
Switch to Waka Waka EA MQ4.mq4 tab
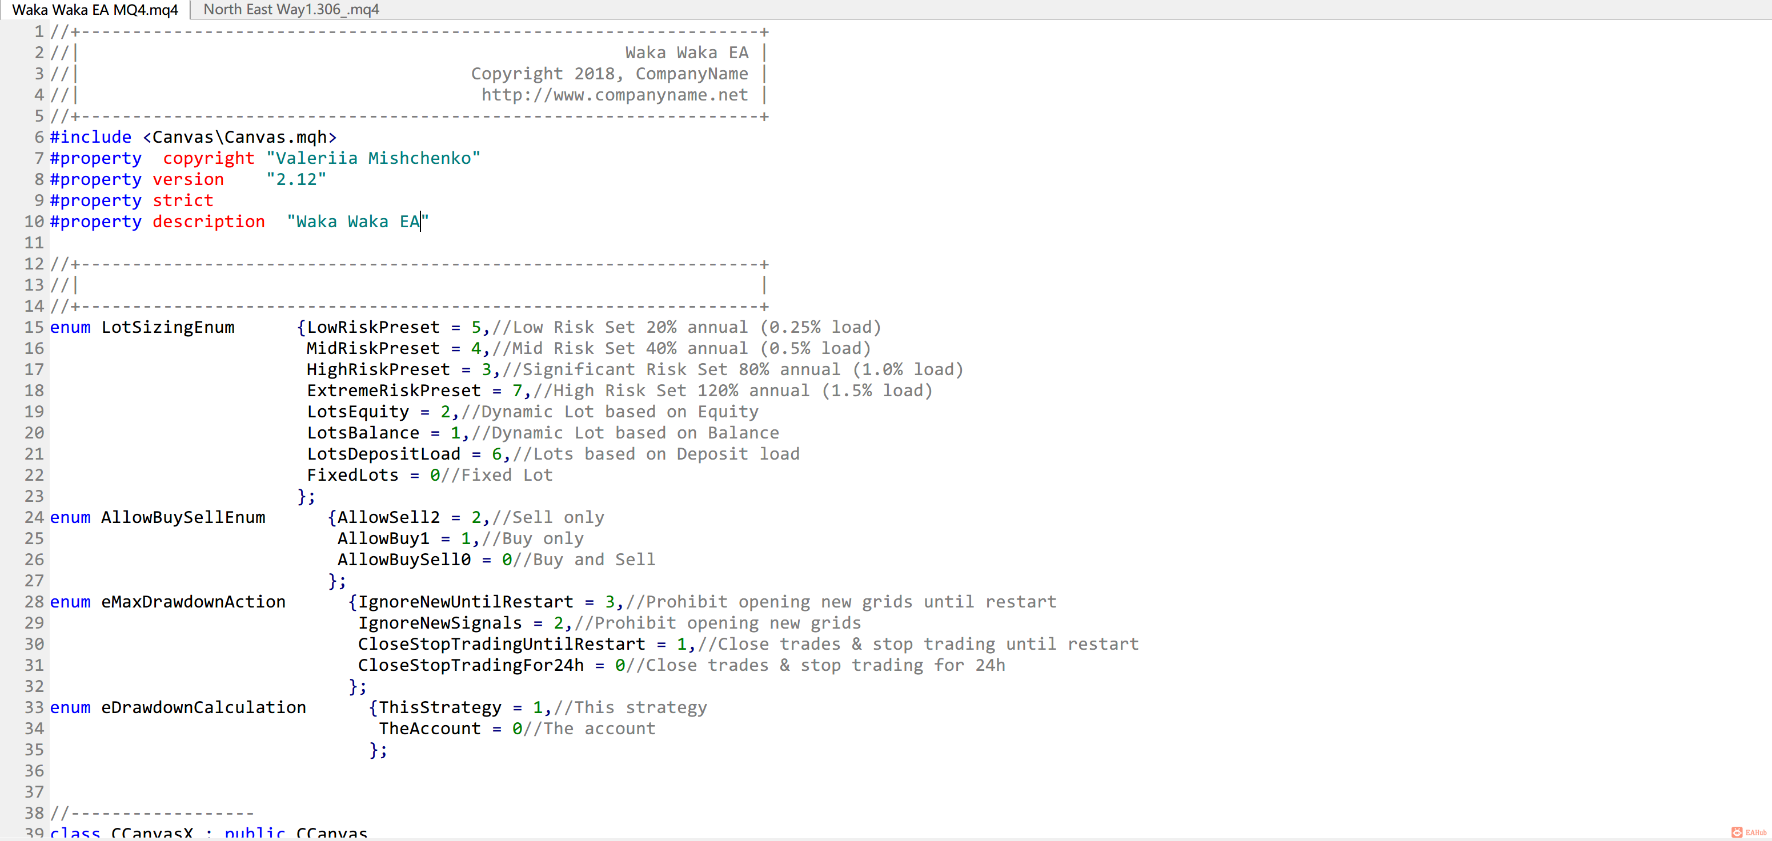pyautogui.click(x=95, y=10)
